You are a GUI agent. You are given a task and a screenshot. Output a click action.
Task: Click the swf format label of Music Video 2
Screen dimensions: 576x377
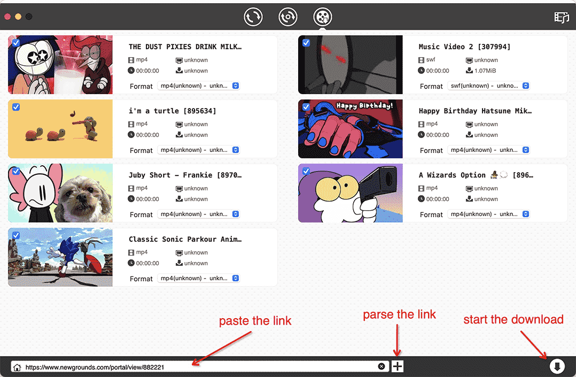point(431,59)
